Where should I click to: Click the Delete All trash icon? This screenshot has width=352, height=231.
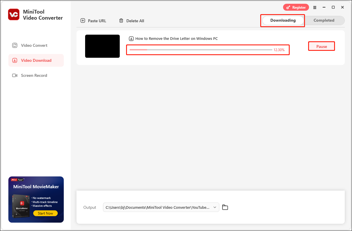pyautogui.click(x=121, y=21)
